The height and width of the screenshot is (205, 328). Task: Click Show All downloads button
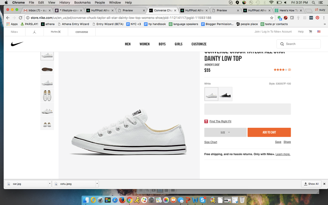tap(311, 184)
